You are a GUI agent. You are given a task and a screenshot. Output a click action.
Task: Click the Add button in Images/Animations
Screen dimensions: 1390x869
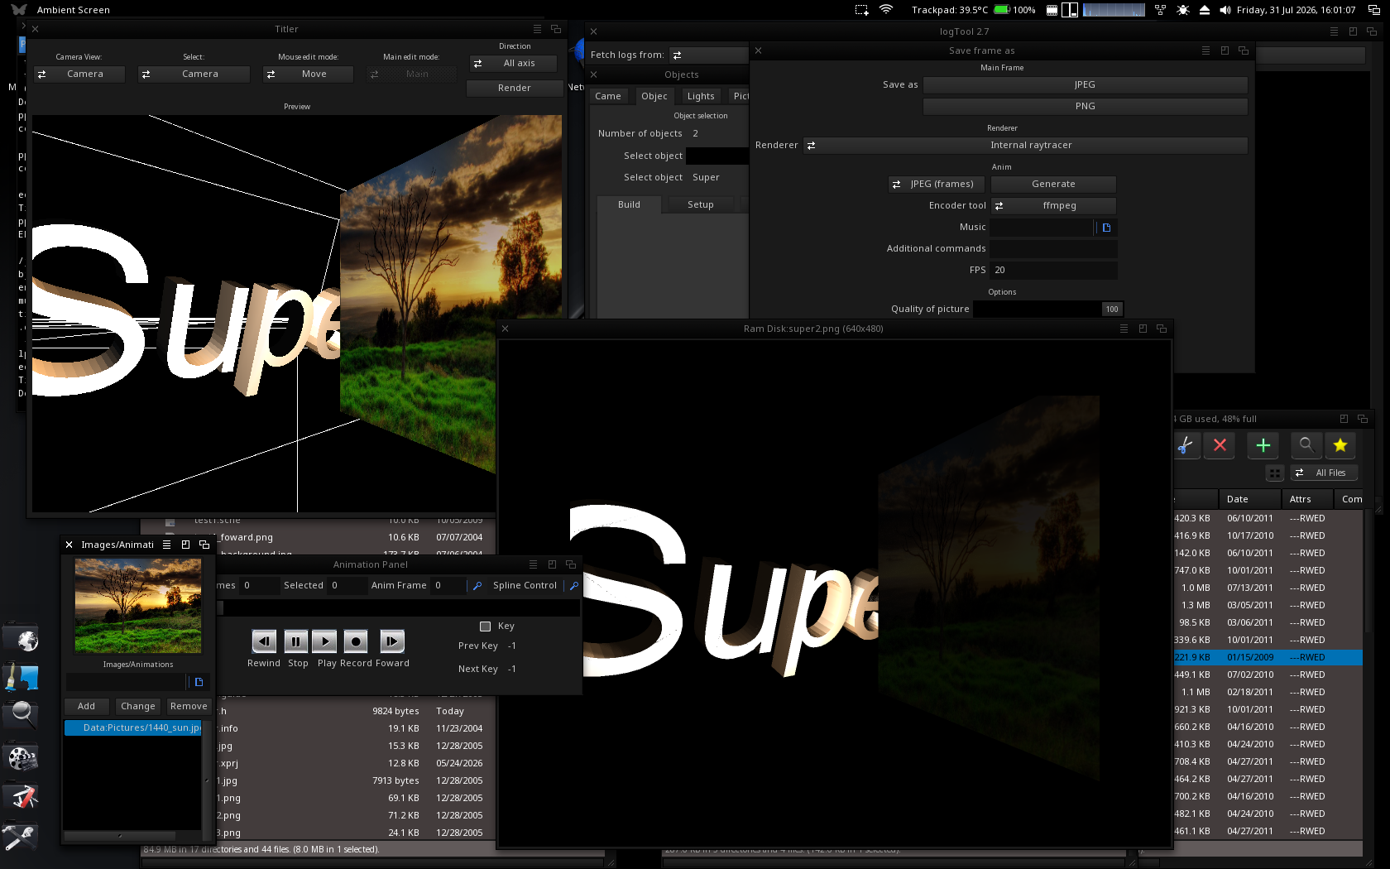87,706
